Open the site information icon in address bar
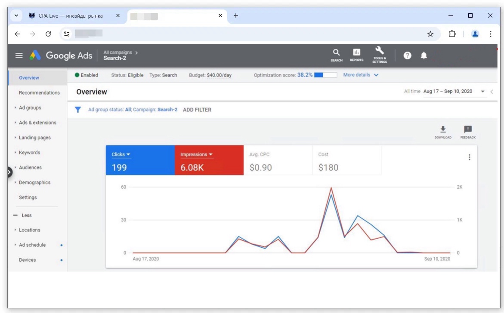This screenshot has height=313, width=504. (x=67, y=34)
